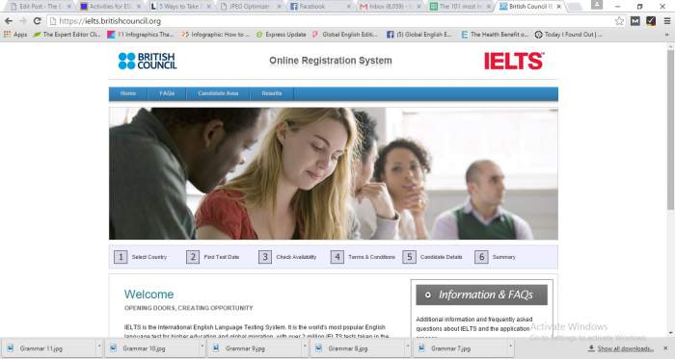Expand options arrow for Grammar 7.jpg
The width and height of the screenshot is (675, 359).
point(510,346)
